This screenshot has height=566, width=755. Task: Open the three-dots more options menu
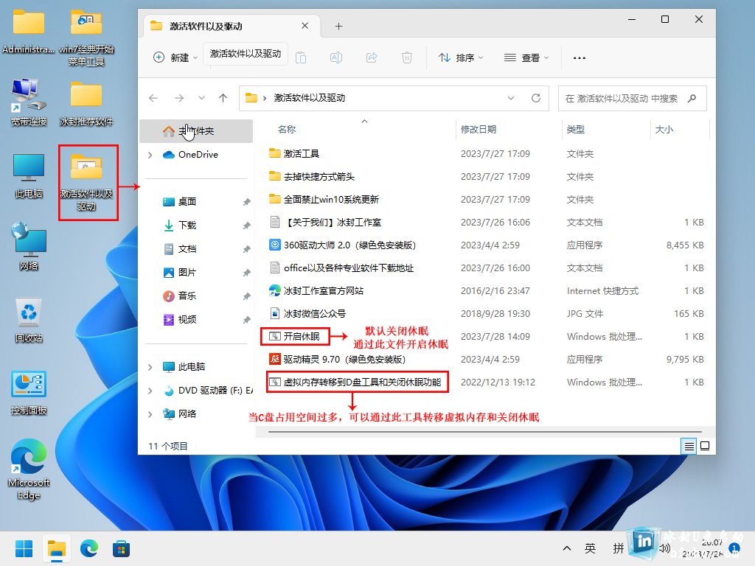click(580, 57)
